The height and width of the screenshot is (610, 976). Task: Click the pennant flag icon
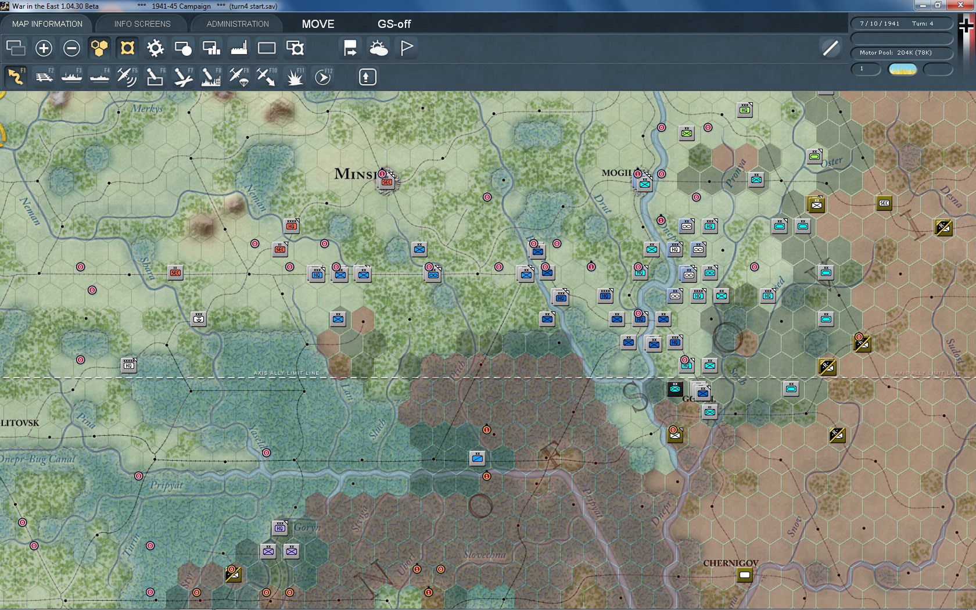point(407,48)
